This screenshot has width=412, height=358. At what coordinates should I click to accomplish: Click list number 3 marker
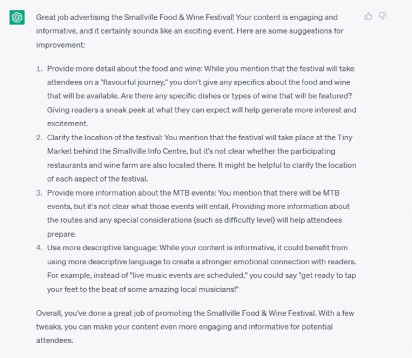coord(39,193)
